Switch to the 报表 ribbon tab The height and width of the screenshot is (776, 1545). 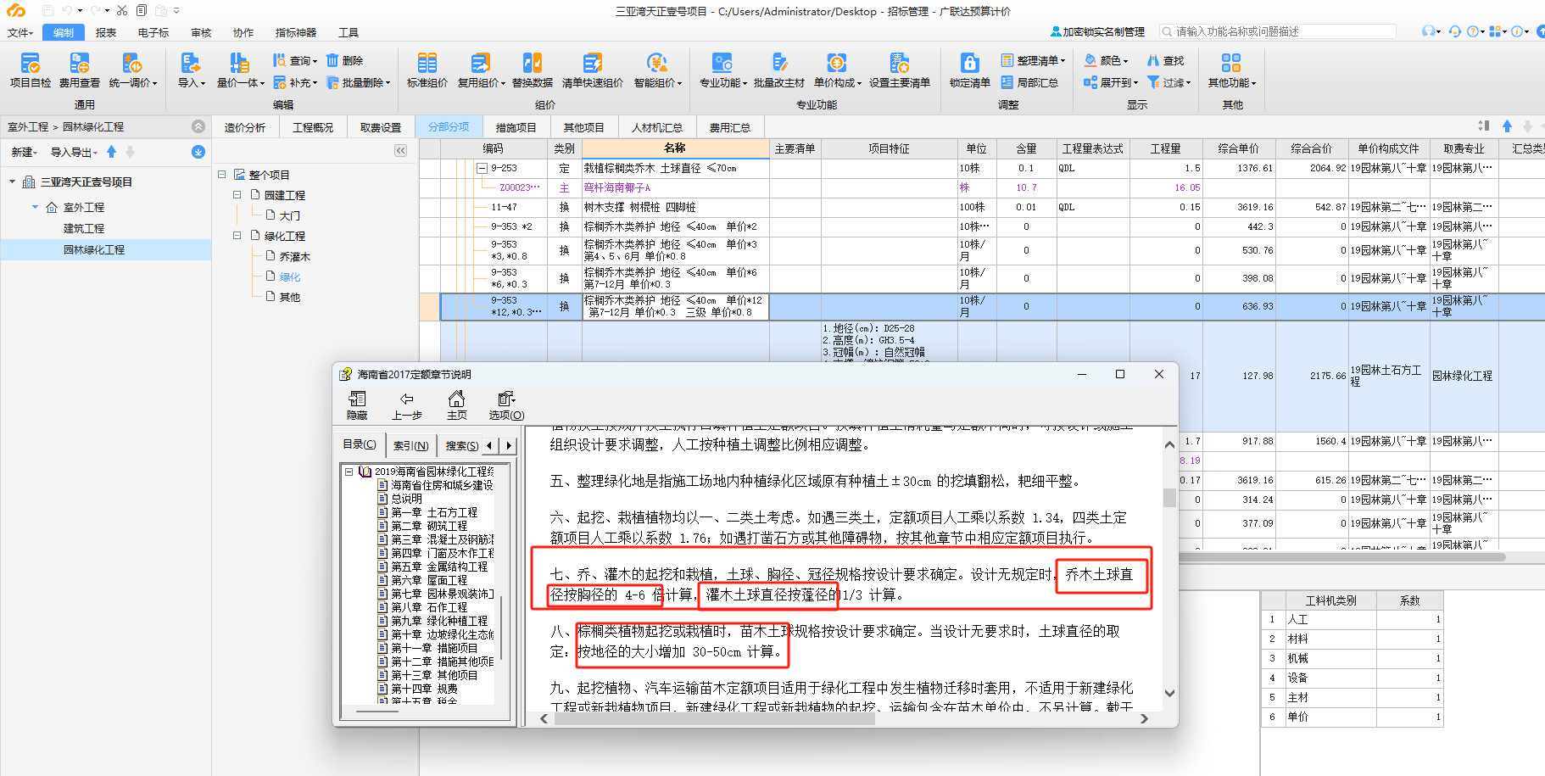coord(106,32)
